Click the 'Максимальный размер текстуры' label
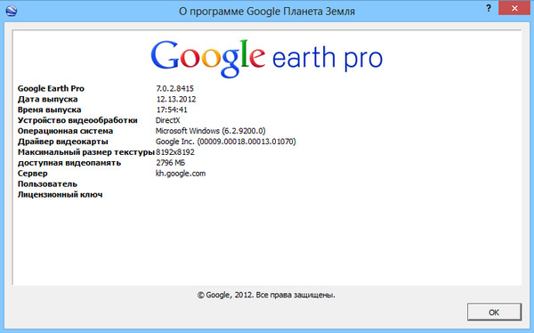This screenshot has height=333, width=534. [86, 152]
